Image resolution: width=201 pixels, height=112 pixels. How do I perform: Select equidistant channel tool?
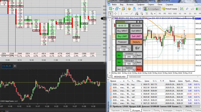137,13
